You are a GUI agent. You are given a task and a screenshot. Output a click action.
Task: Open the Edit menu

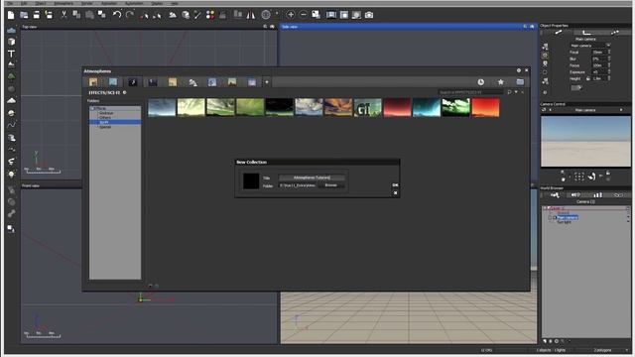coord(24,3)
